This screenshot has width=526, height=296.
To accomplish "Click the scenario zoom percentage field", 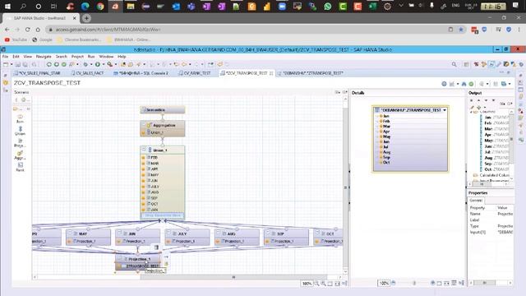I will (307, 284).
